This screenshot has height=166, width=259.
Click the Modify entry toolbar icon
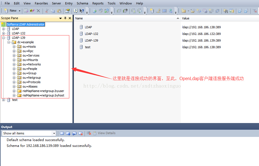[x=26, y=11]
